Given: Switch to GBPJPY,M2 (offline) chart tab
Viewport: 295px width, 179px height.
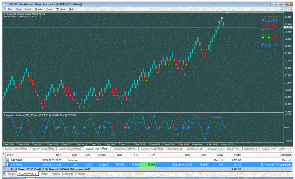Looking at the screenshot, I should (43, 149).
